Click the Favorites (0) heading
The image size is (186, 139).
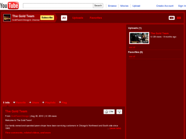point(135,52)
